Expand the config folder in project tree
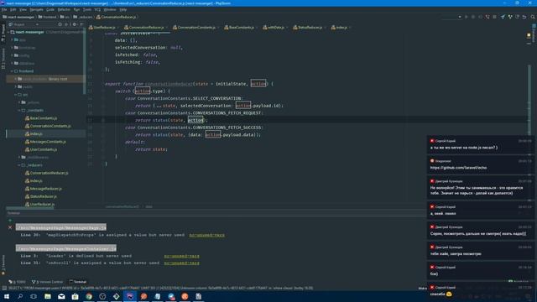The image size is (537, 302). pos(13,55)
